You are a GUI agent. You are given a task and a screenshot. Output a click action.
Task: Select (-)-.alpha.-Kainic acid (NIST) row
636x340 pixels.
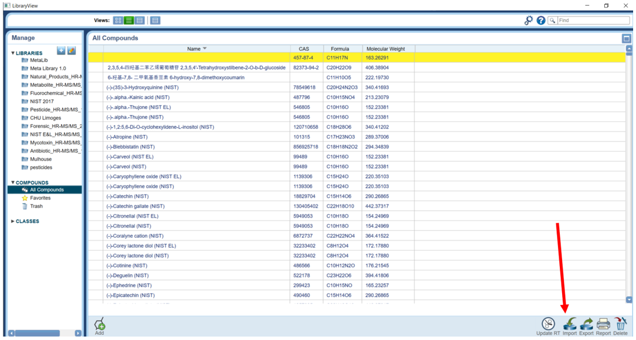click(357, 98)
